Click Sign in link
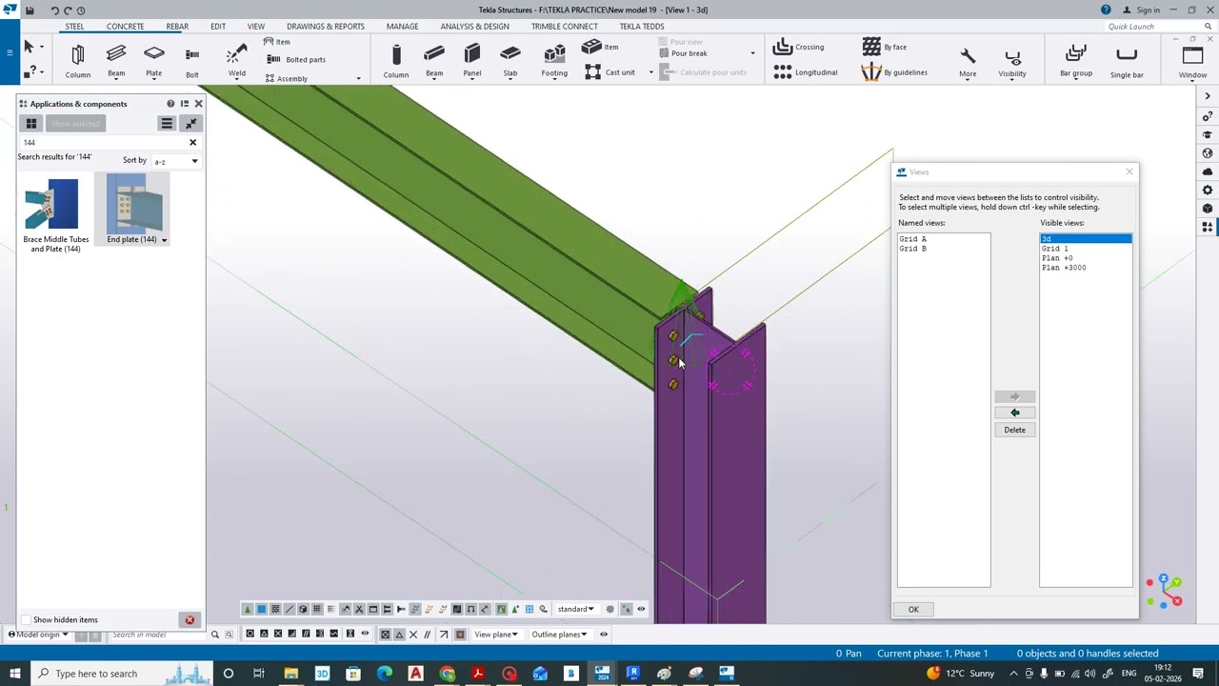1219x686 pixels. tap(1148, 10)
